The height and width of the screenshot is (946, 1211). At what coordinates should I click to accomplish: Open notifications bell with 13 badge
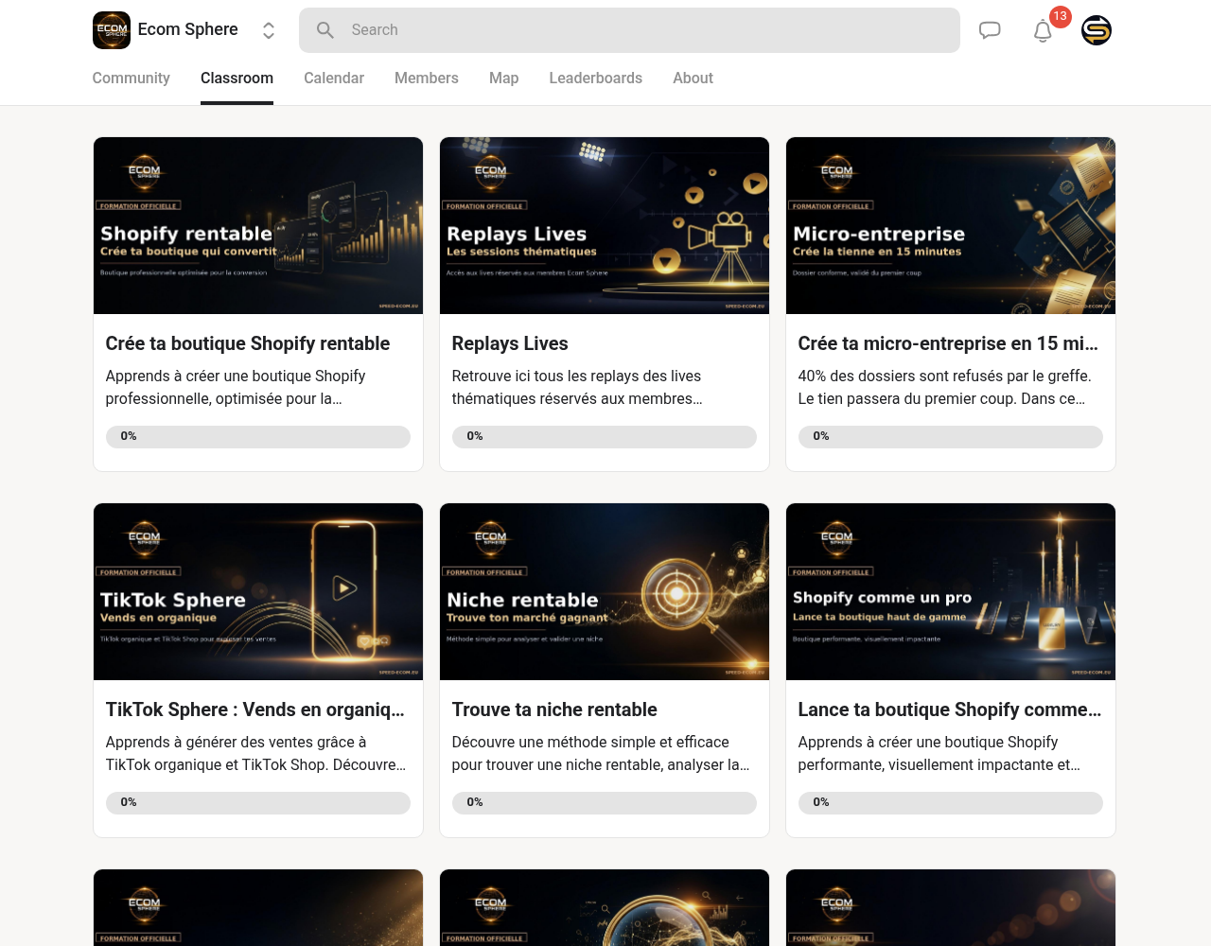(x=1044, y=30)
